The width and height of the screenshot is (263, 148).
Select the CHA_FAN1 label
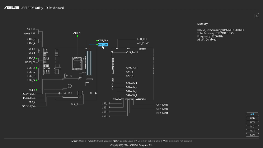pos(132,52)
